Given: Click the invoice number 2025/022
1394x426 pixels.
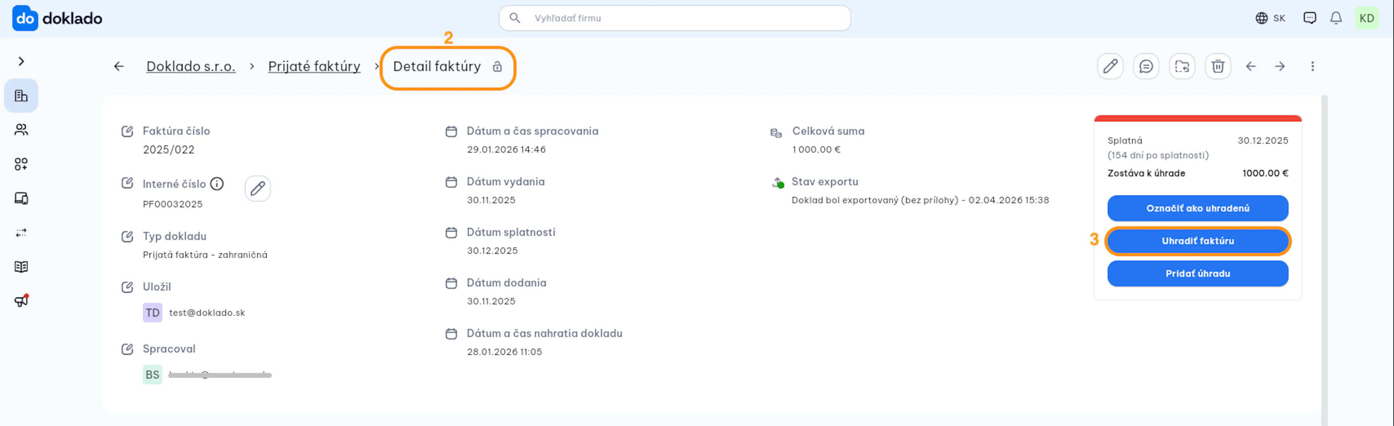Looking at the screenshot, I should tap(168, 150).
